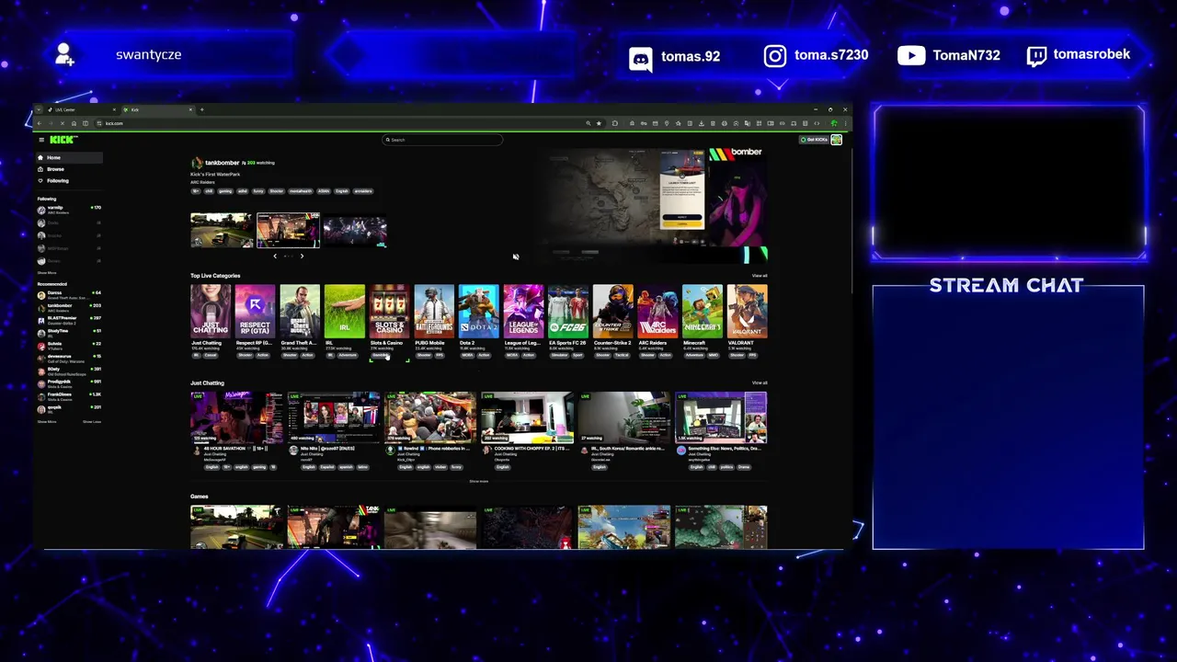This screenshot has width=1177, height=662.
Task: Stop page loading with X button
Action: tap(63, 123)
